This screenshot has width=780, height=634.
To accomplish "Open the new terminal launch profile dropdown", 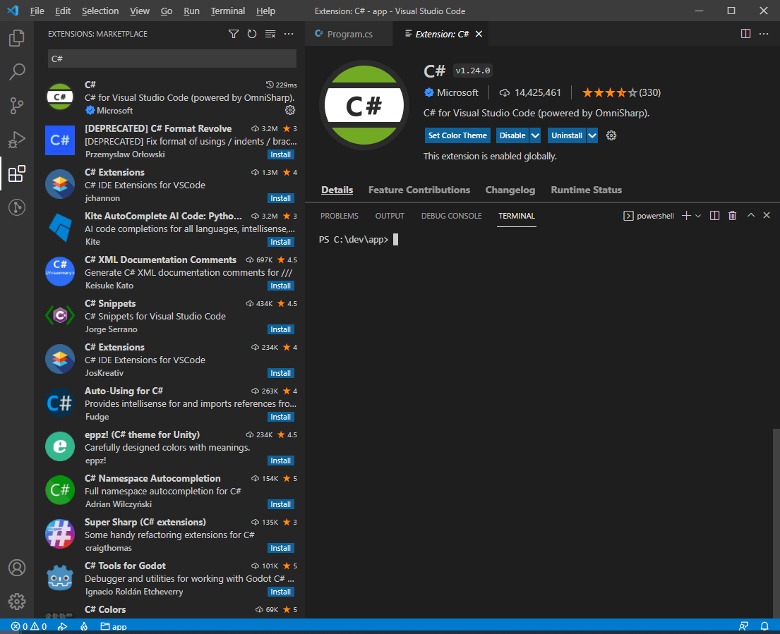I will point(698,216).
